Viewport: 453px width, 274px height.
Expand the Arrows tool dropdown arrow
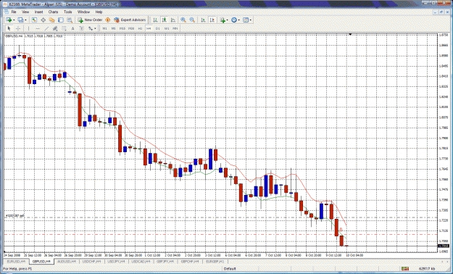(x=95, y=28)
